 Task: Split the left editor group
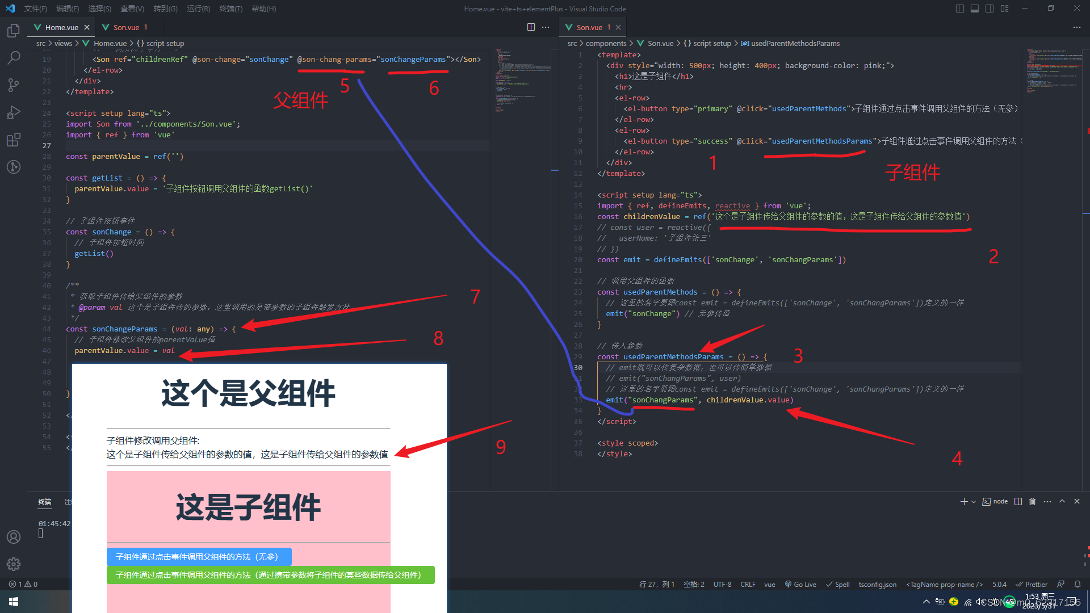pyautogui.click(x=531, y=27)
